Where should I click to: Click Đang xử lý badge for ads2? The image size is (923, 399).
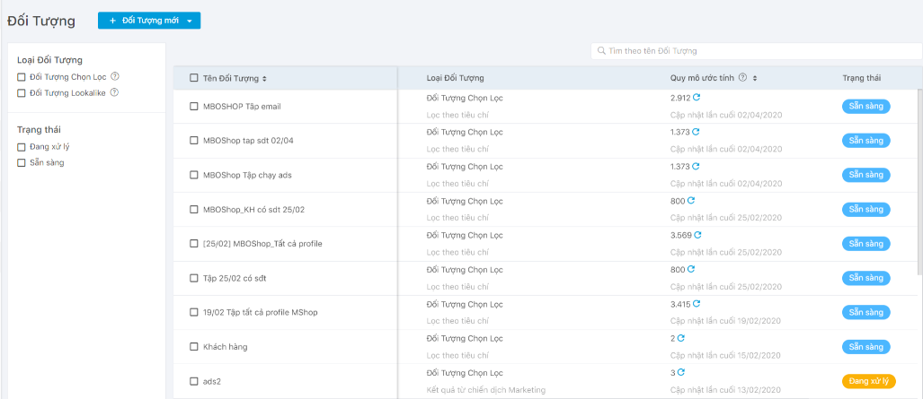(869, 381)
